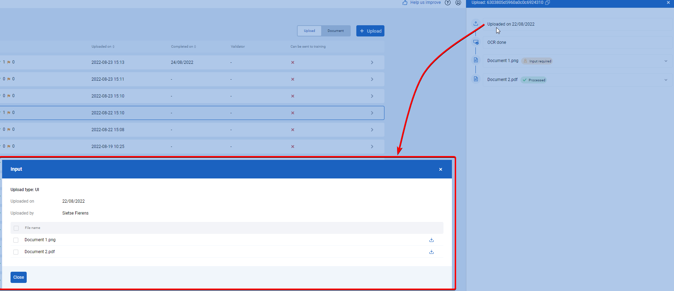This screenshot has width=674, height=291.
Task: Open row 2022-08-23 15:13 chevron
Action: 372,62
